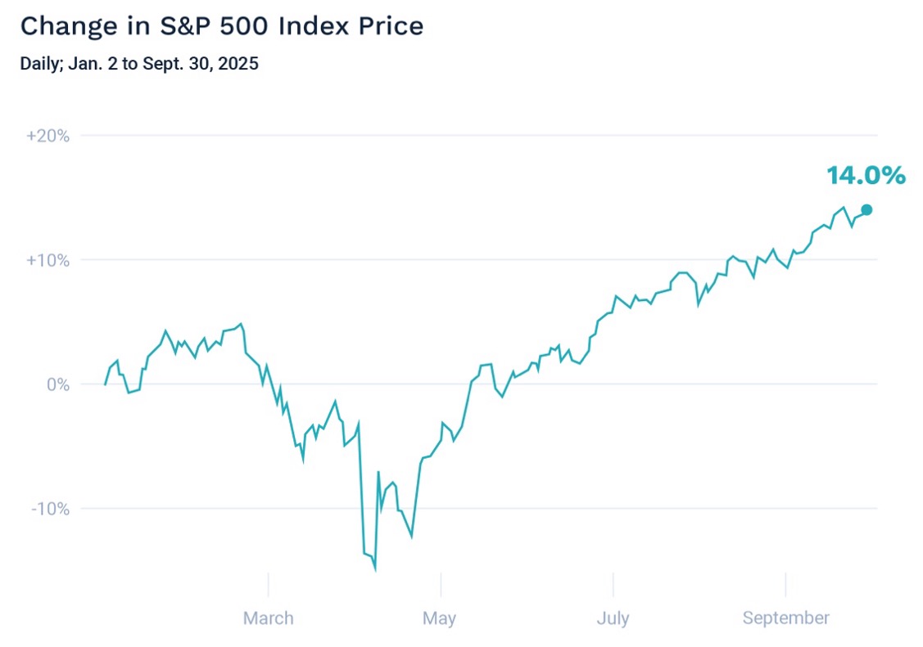Select the May x-axis label

(440, 618)
